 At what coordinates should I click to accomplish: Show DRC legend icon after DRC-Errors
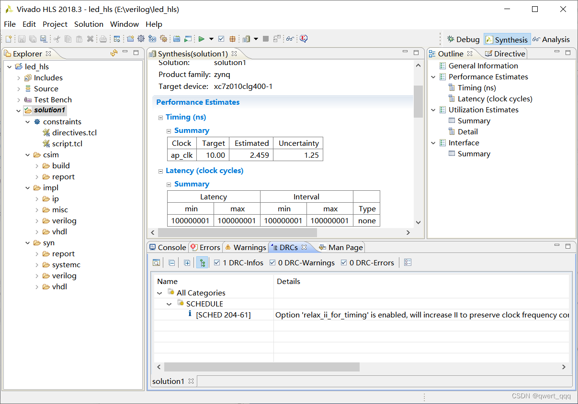(x=408, y=262)
